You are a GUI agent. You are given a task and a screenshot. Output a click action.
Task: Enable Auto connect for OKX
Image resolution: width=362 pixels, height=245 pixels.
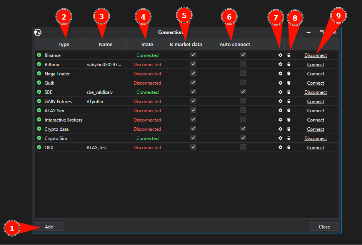click(x=243, y=147)
